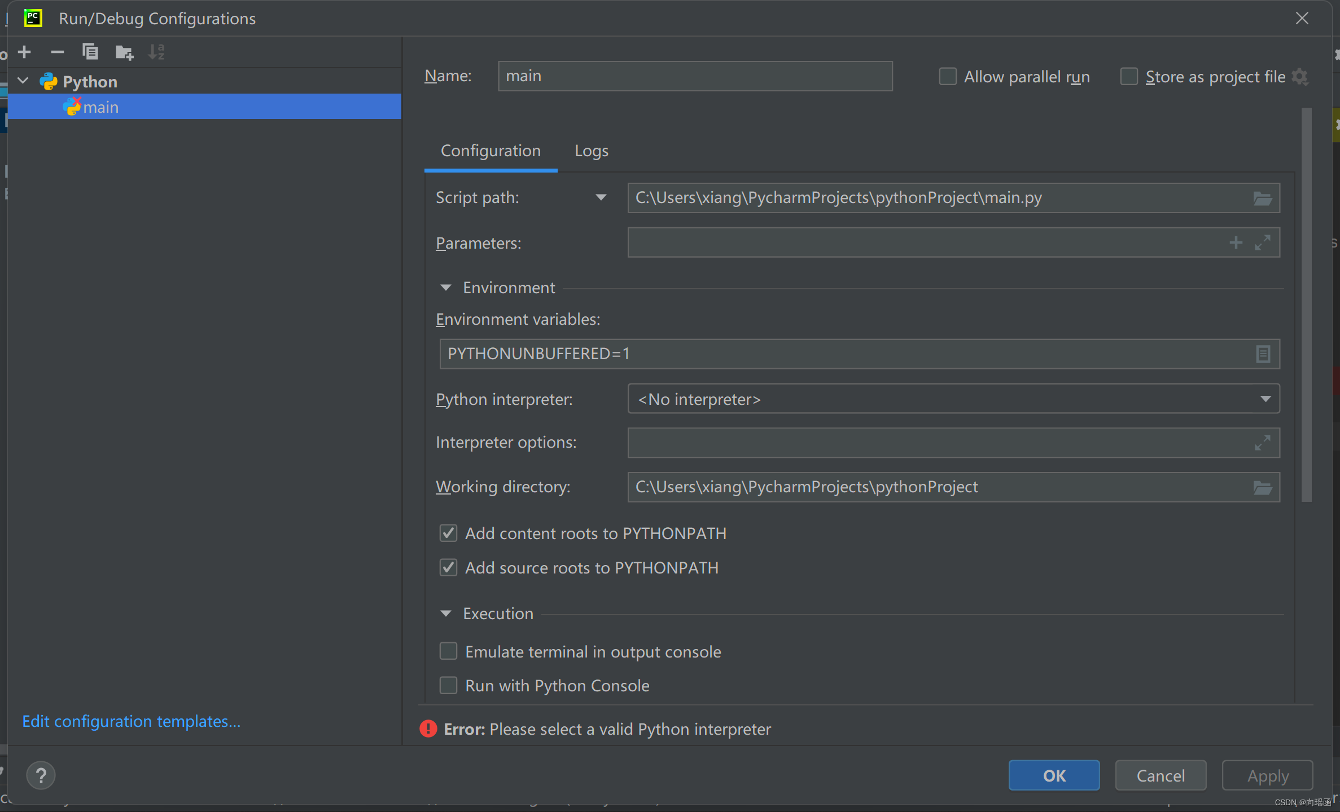
Task: Click the configuration panel vertical scrollbar
Action: pyautogui.click(x=1306, y=304)
